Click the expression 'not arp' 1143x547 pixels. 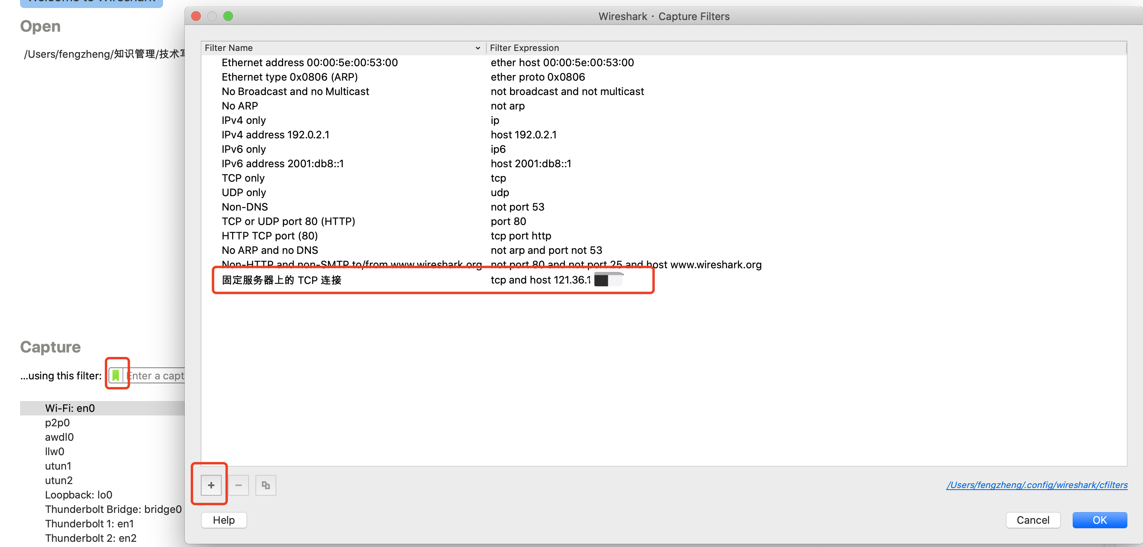point(508,106)
